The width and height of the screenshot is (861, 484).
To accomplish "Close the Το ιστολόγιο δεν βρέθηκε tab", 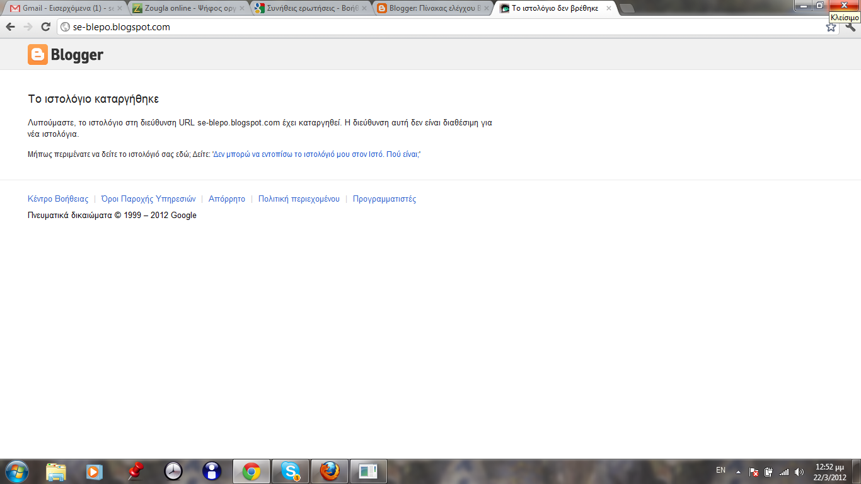I will tap(608, 8).
